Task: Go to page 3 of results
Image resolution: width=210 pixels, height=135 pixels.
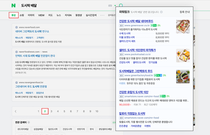Action: [x=51, y=111]
